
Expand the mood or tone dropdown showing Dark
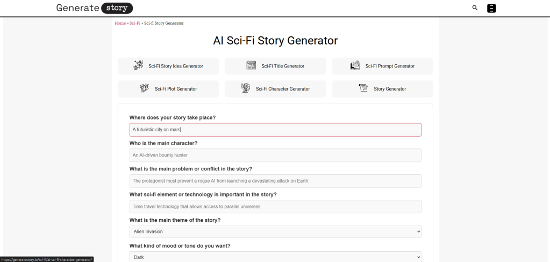coord(275,257)
